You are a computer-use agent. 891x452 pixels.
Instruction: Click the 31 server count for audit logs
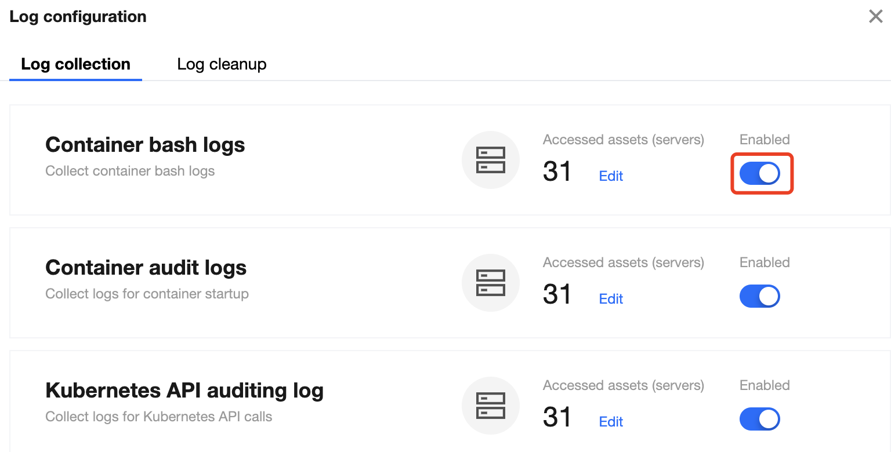pyautogui.click(x=557, y=295)
